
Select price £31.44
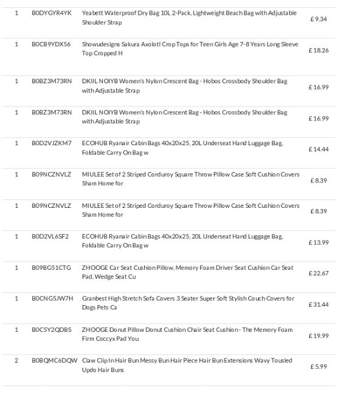coord(319,305)
